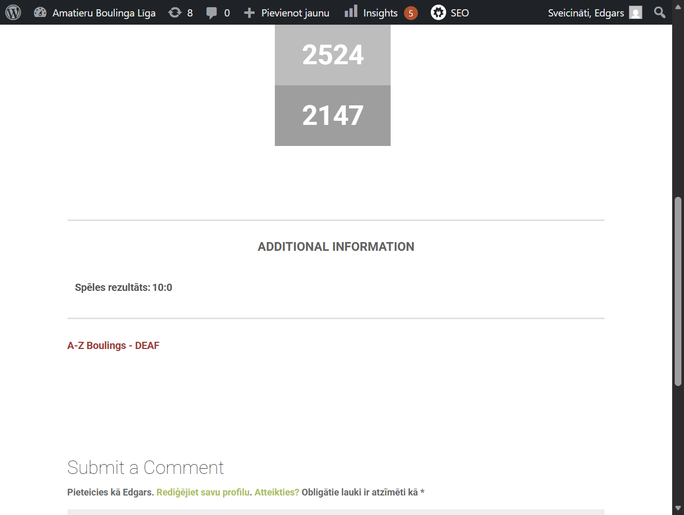
Task: Open the comments bubble icon
Action: coord(212,13)
